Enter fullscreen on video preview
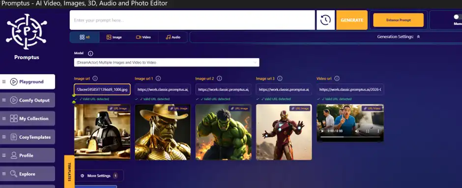Screen dimensions: 462x188 368,131
